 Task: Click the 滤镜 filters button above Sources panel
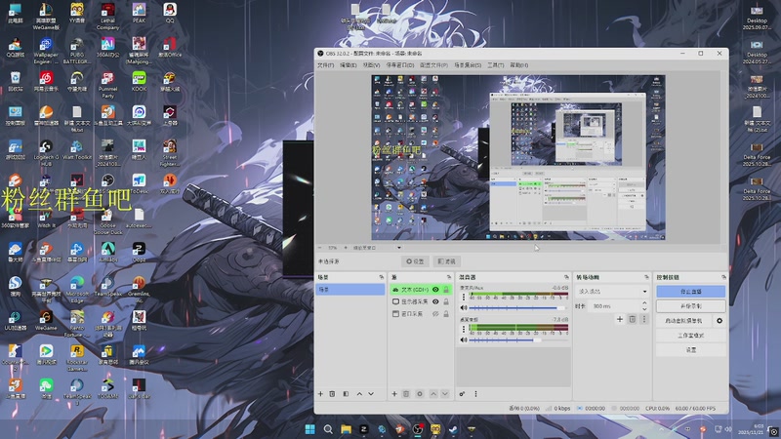446,261
